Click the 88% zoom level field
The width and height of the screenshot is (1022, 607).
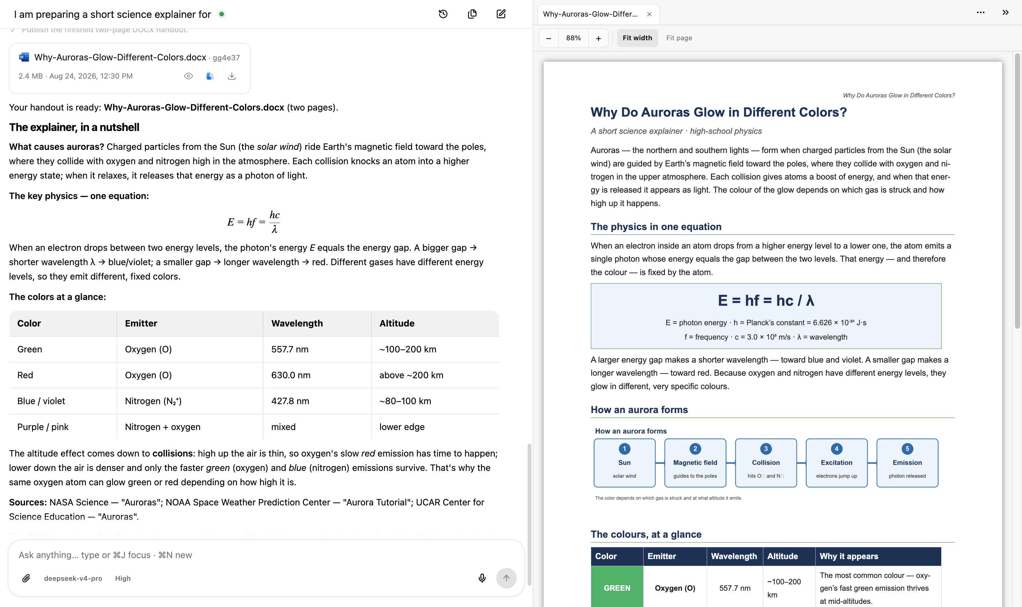[x=573, y=38]
